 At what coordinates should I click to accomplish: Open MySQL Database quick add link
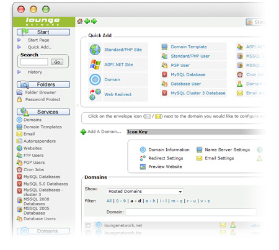(188, 74)
